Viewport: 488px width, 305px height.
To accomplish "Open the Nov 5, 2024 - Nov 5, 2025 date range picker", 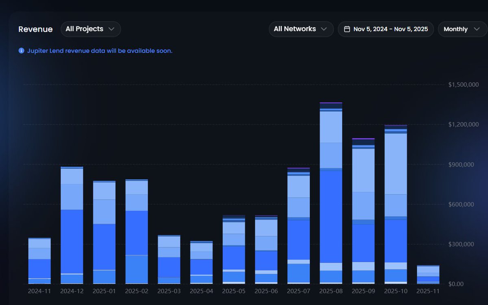I will [x=386, y=29].
